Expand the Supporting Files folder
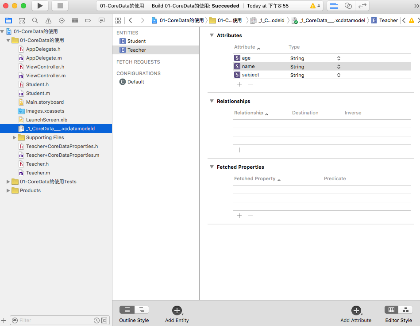 (15, 137)
